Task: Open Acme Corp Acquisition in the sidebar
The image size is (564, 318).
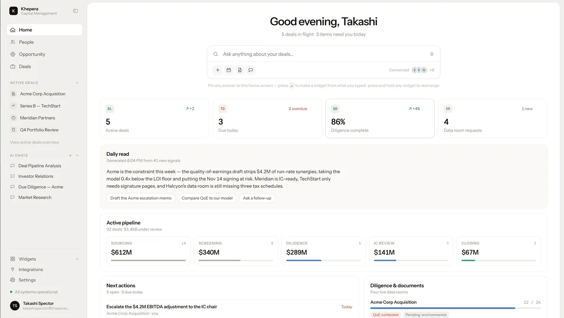Action: (x=45, y=94)
